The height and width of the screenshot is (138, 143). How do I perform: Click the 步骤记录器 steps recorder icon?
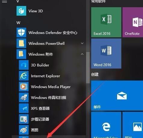[x=24, y=119]
